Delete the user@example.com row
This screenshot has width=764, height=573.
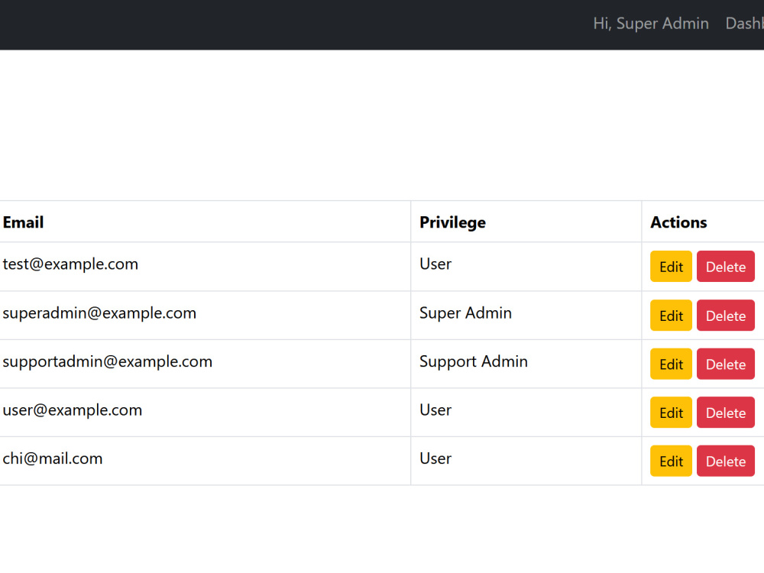(726, 413)
